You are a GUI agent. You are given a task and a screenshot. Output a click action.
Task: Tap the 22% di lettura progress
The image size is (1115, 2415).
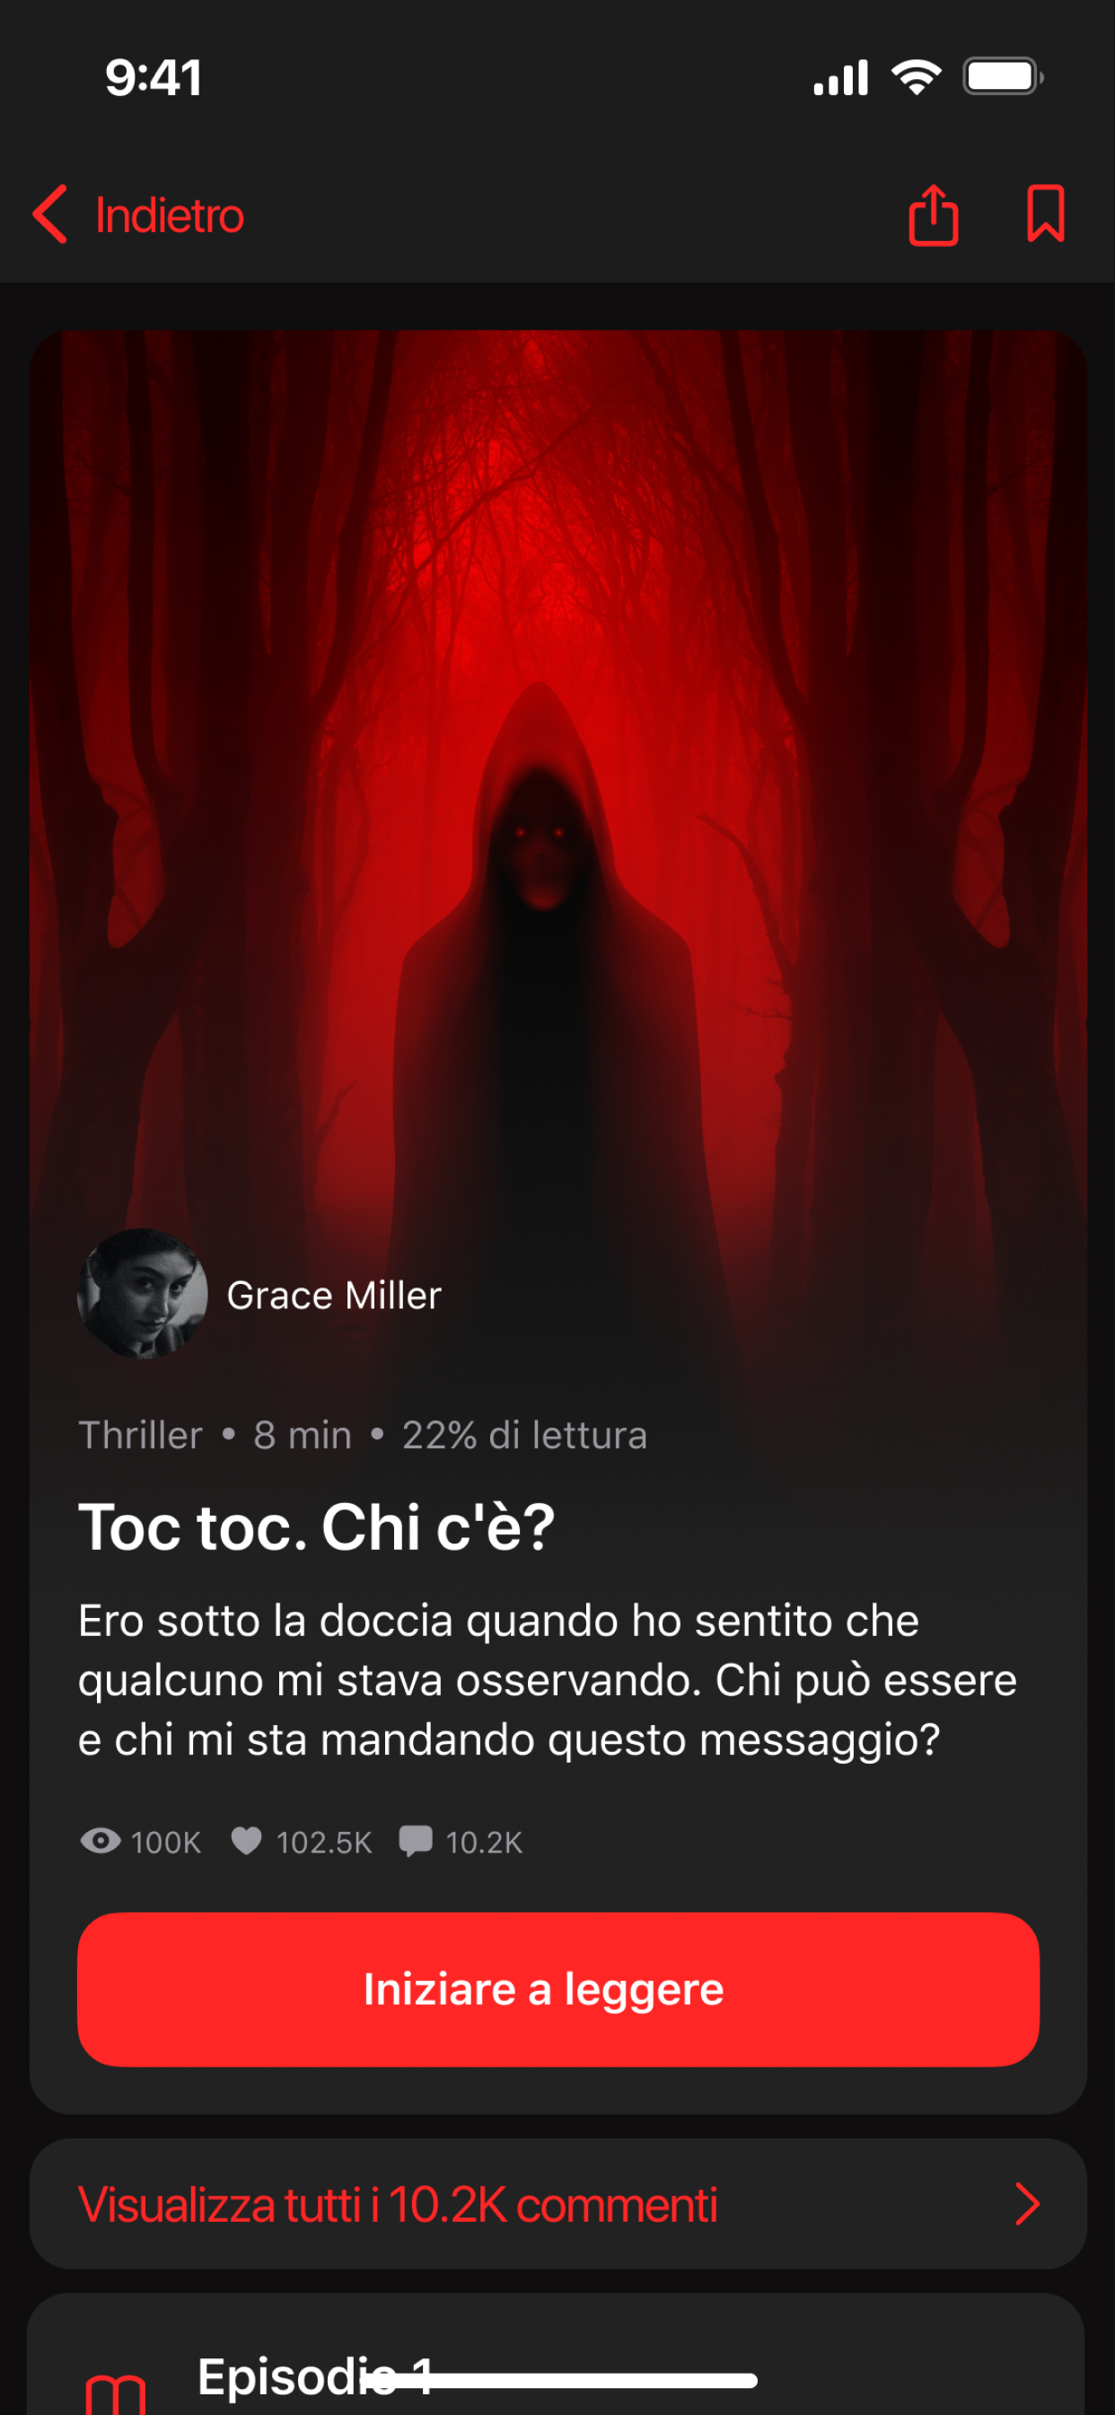(524, 1435)
